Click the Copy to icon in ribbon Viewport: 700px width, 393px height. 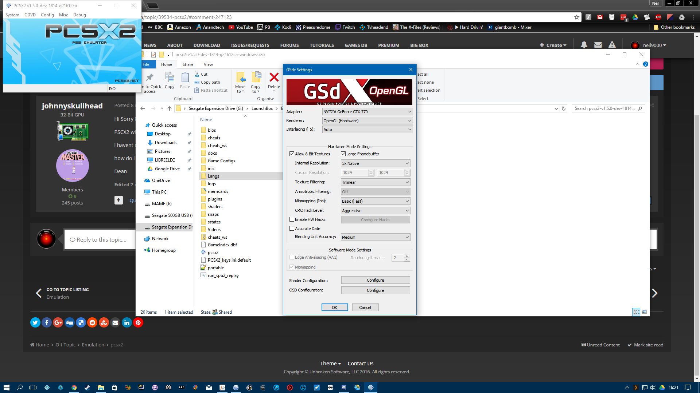point(256,77)
